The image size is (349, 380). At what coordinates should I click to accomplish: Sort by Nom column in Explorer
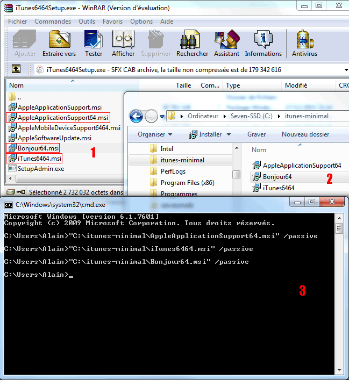[x=259, y=150]
